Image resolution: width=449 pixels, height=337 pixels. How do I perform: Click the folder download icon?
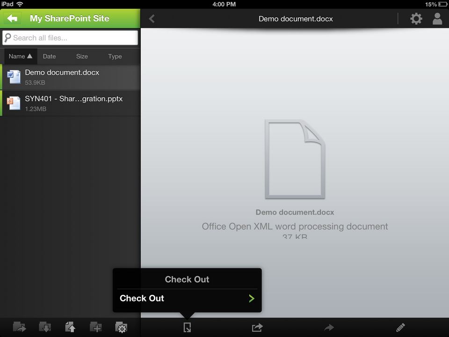(x=45, y=327)
